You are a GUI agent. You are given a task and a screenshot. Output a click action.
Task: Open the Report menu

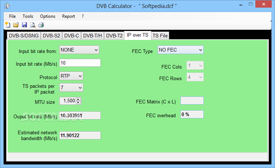tap(68, 16)
